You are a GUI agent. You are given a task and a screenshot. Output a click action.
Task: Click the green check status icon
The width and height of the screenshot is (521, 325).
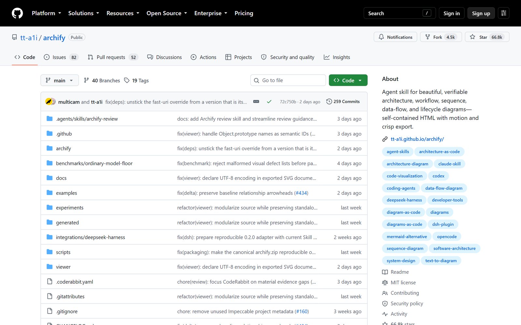269,102
